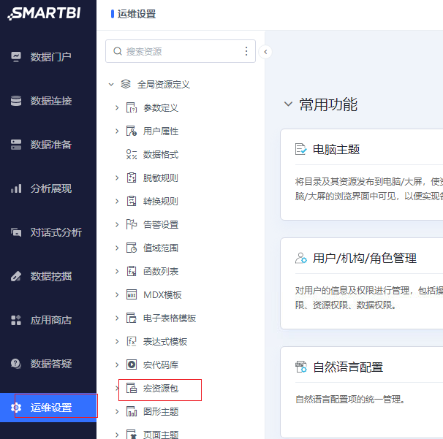
Task: Click 运维设置 page heading
Action: [137, 14]
